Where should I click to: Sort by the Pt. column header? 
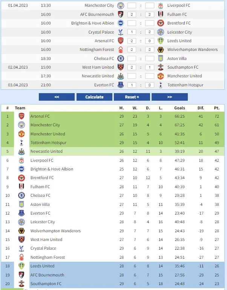216,108
